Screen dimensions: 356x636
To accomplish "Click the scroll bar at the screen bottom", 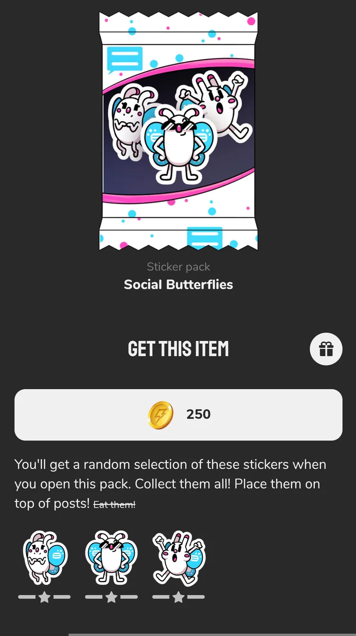I will point(212,634).
